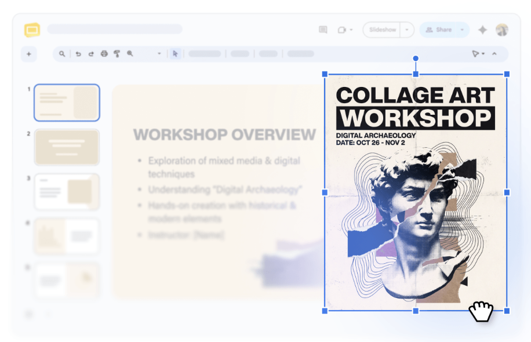The width and height of the screenshot is (531, 342).
Task: Click the 'Understanding Digital Archaeology' bullet
Action: point(225,190)
